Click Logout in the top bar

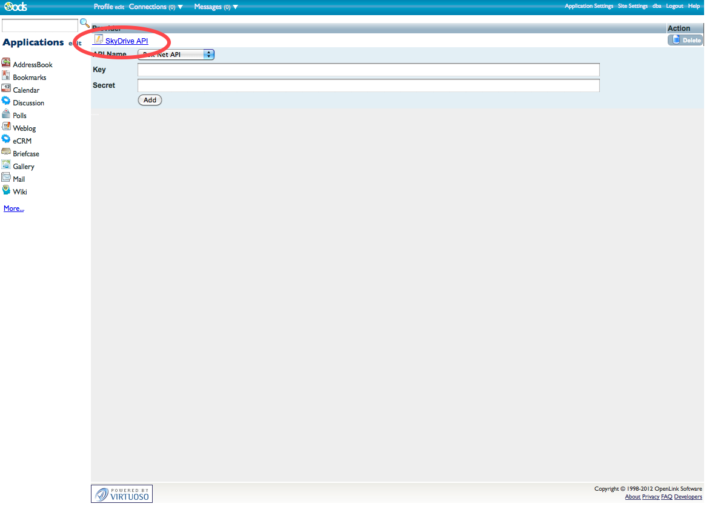tap(674, 6)
